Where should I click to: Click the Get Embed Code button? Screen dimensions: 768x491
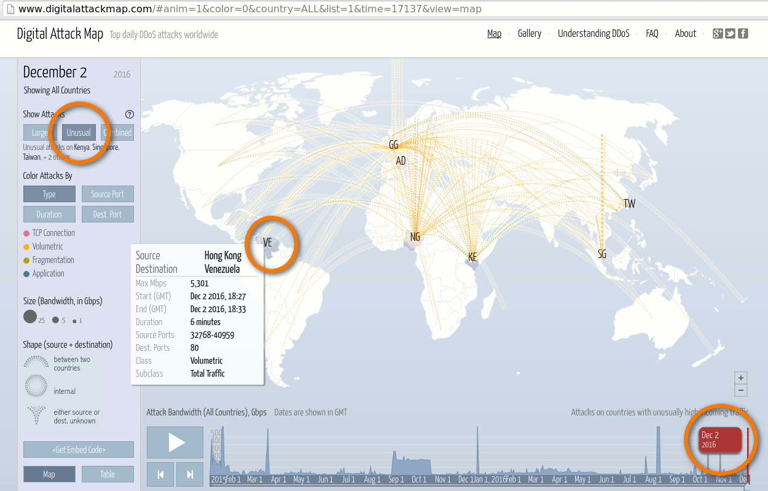[79, 450]
